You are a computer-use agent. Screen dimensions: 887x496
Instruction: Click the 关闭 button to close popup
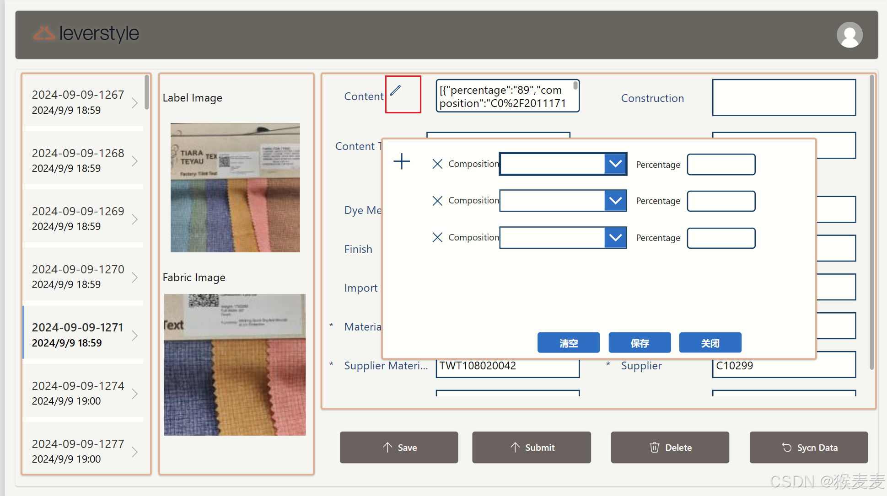(x=710, y=343)
